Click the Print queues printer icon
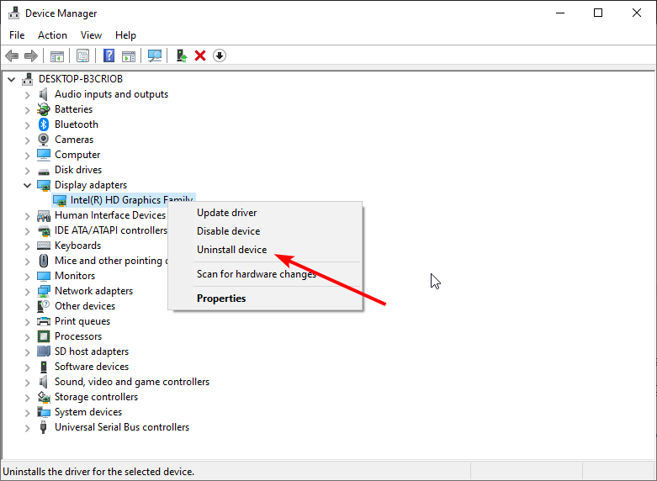Screen dimensions: 657x481 [44, 321]
